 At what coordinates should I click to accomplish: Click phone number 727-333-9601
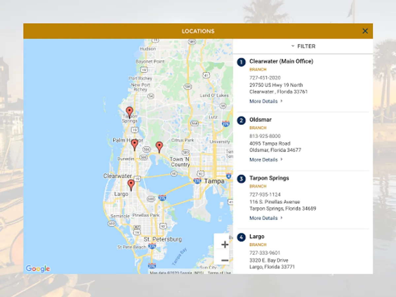[x=265, y=253]
